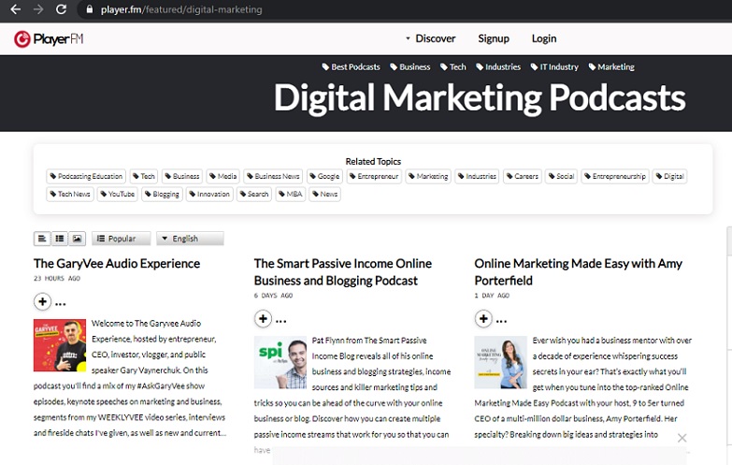This screenshot has width=732, height=465.
Task: Open the Best Podcasts breadcrumb tag
Action: [x=352, y=66]
